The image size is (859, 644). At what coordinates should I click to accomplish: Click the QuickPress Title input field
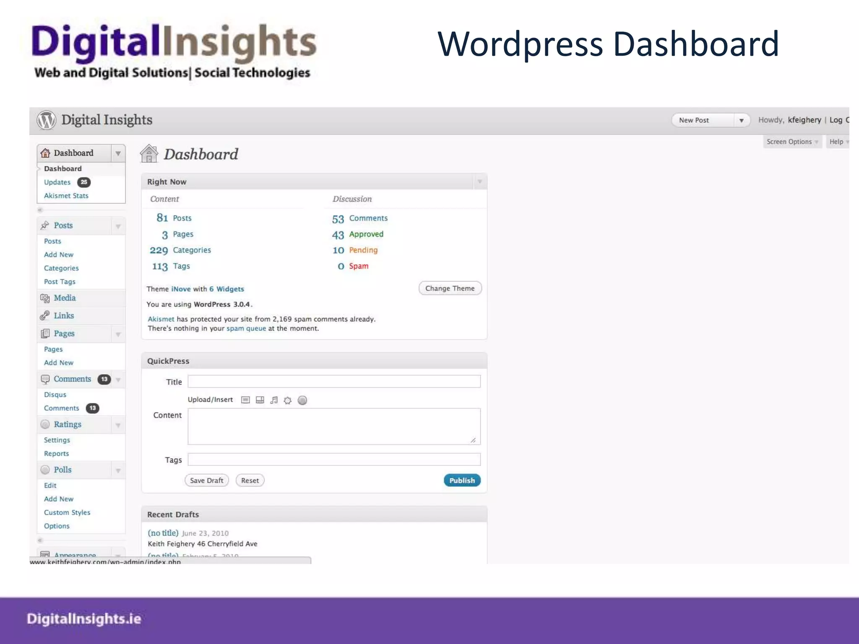pyautogui.click(x=334, y=382)
